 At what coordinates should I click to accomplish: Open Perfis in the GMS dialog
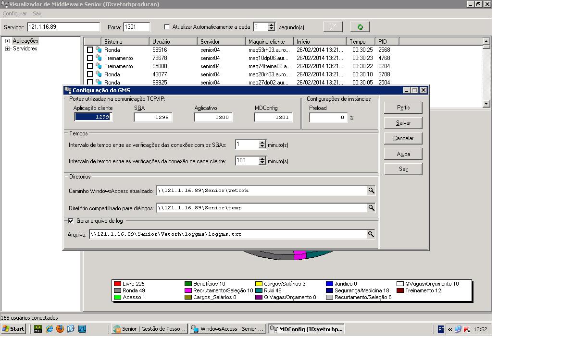[403, 108]
